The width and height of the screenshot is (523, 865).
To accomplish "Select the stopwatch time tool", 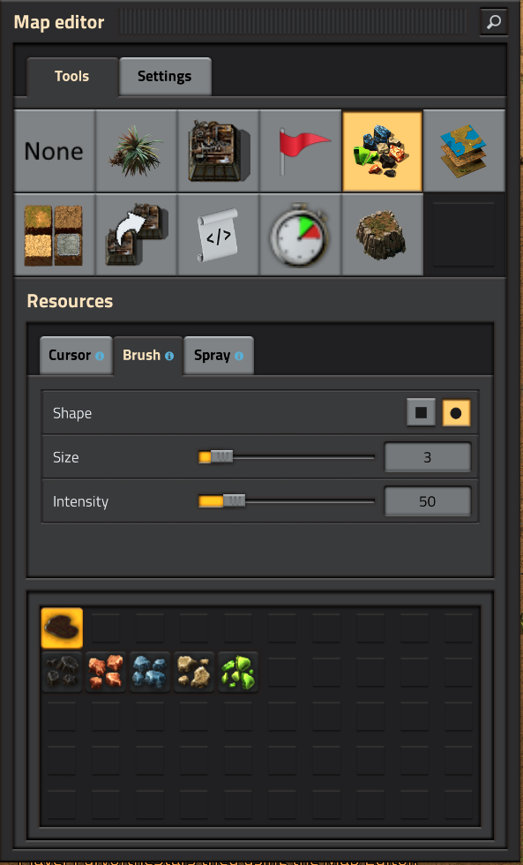I will [x=301, y=235].
